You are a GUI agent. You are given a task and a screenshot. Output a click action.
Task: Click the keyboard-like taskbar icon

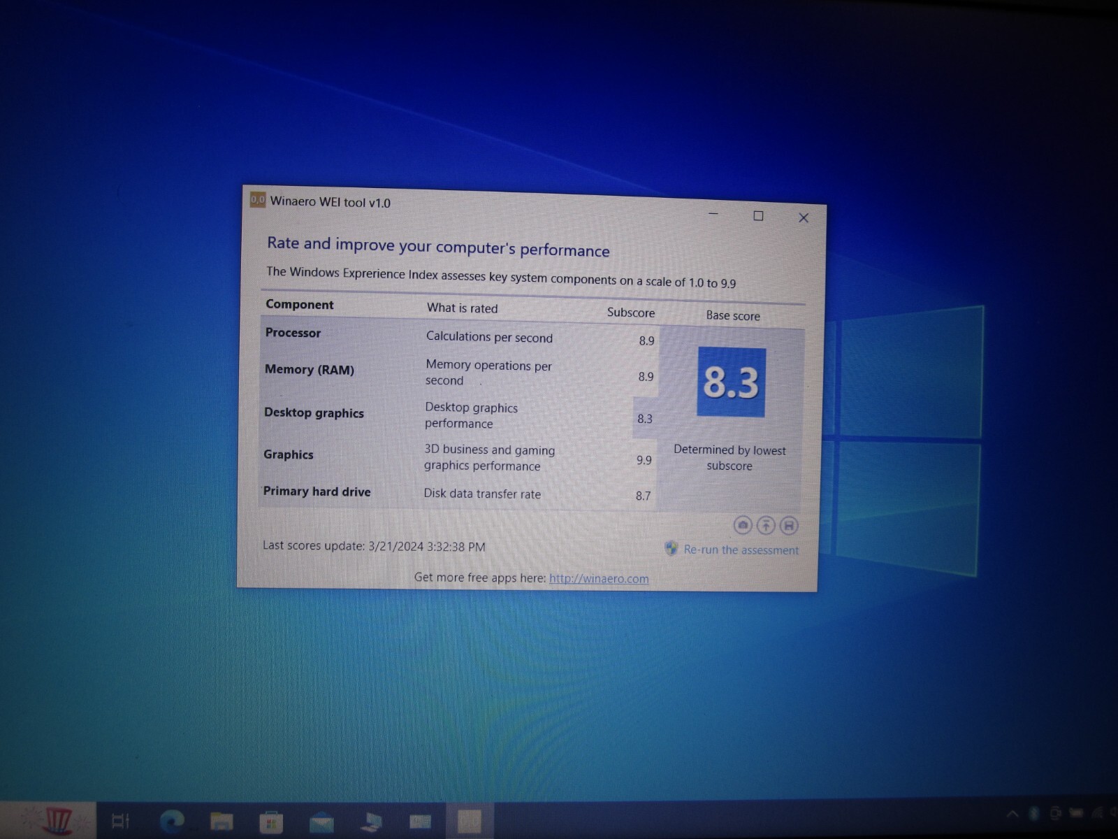coord(421,822)
